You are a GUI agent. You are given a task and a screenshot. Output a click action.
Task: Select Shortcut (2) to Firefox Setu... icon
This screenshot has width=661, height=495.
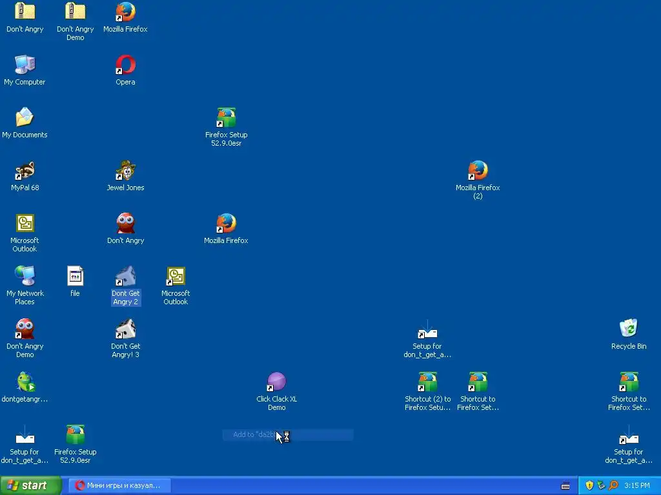[x=427, y=382]
